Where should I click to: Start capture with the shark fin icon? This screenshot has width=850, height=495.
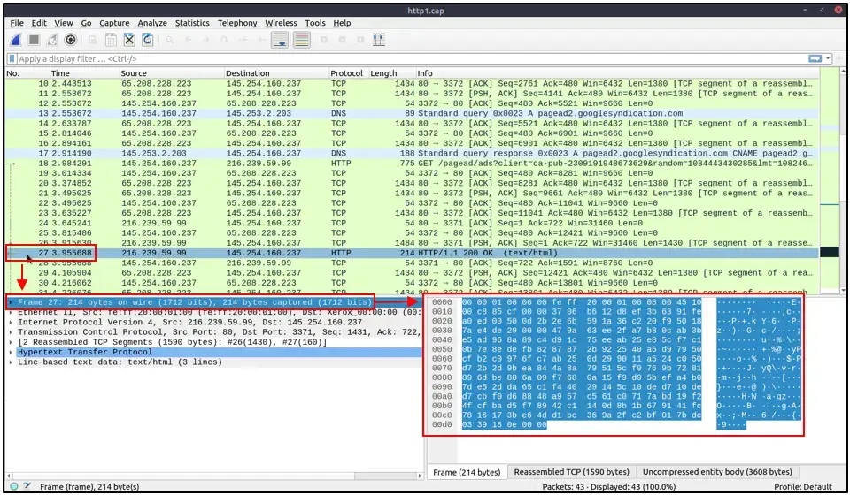point(16,40)
